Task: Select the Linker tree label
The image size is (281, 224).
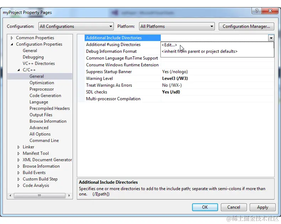Action: [28, 147]
